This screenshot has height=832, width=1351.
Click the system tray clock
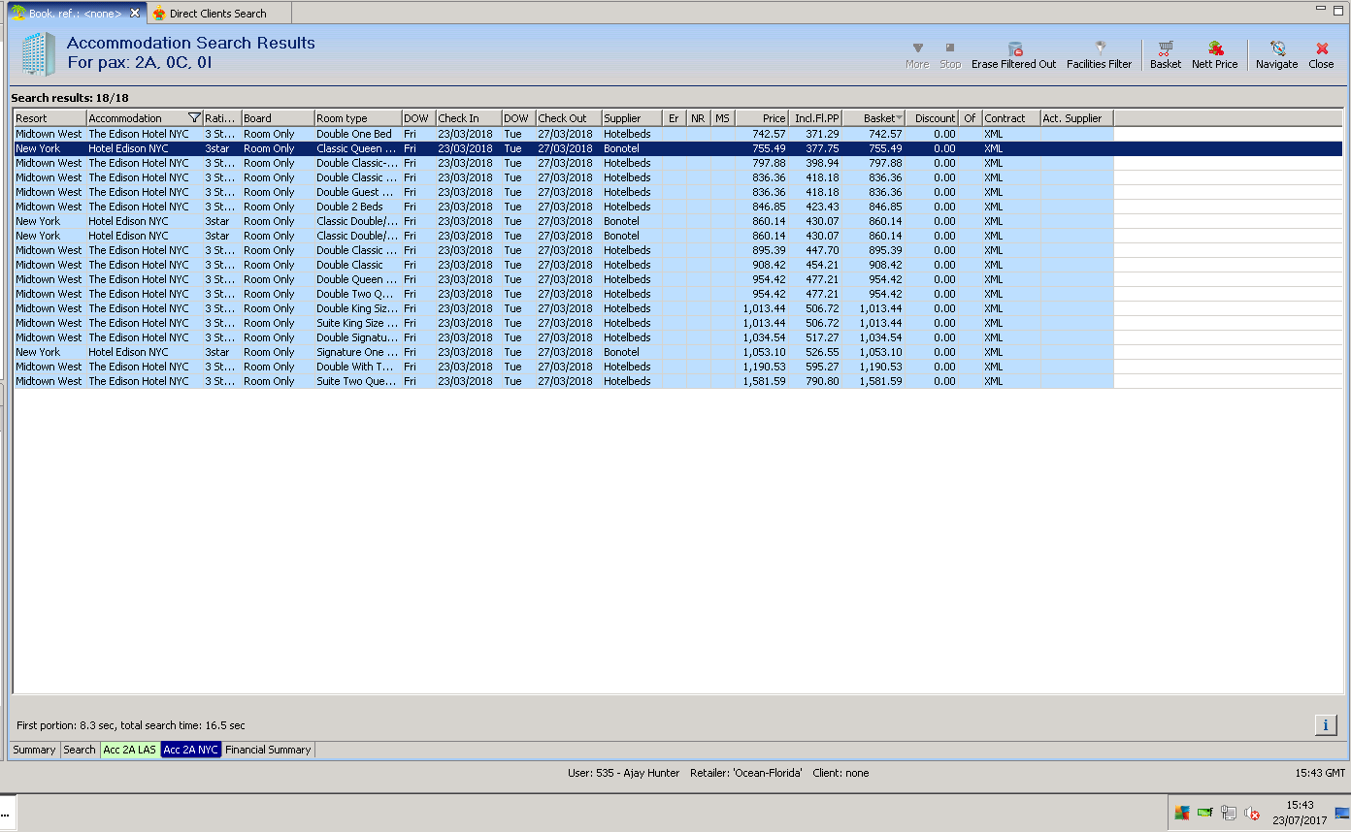pyautogui.click(x=1300, y=813)
